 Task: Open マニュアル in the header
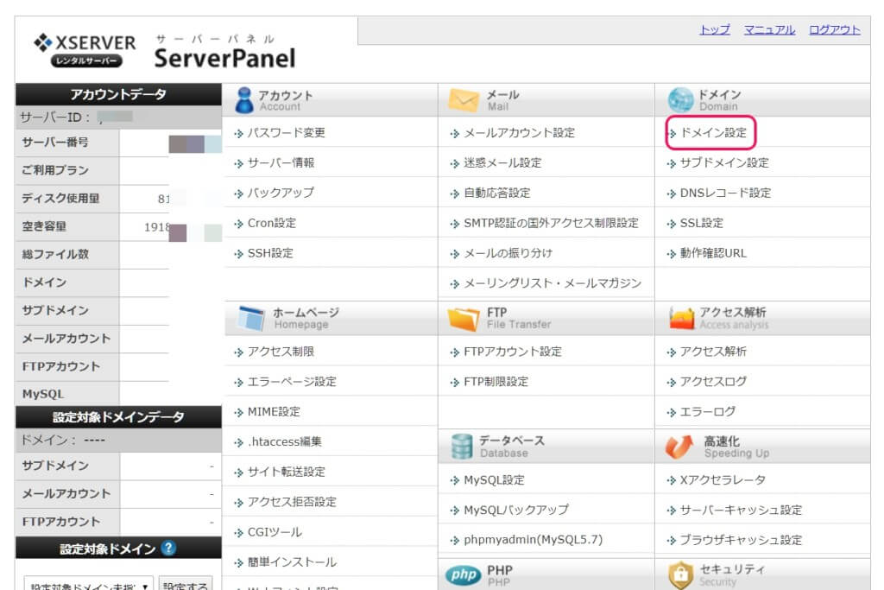point(769,29)
